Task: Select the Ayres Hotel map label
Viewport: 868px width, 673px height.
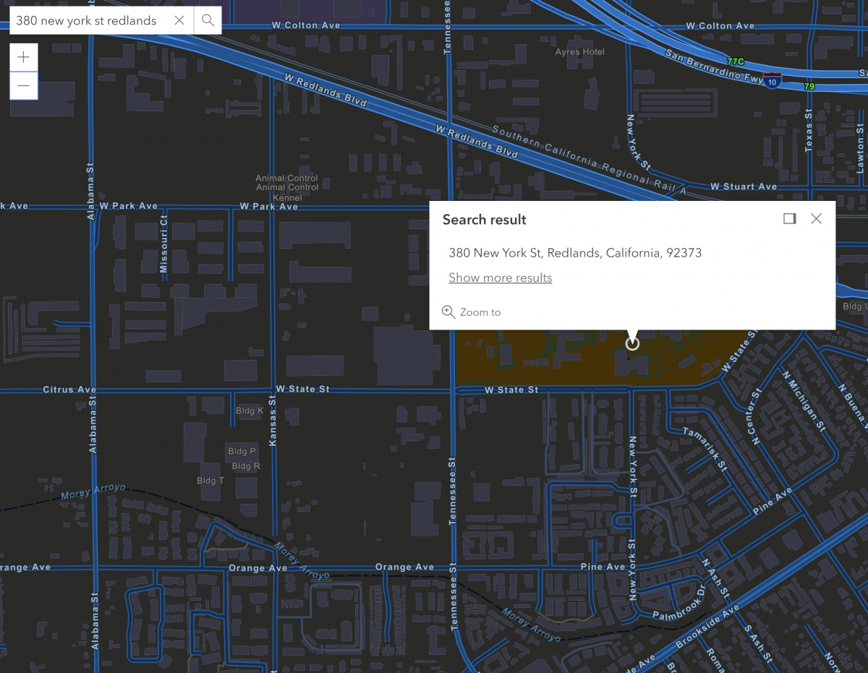Action: 579,52
